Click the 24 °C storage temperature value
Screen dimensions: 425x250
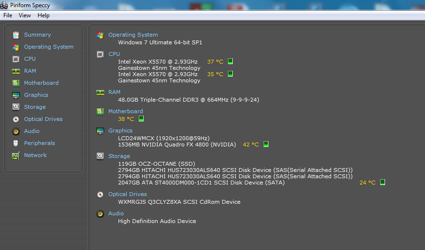368,183
